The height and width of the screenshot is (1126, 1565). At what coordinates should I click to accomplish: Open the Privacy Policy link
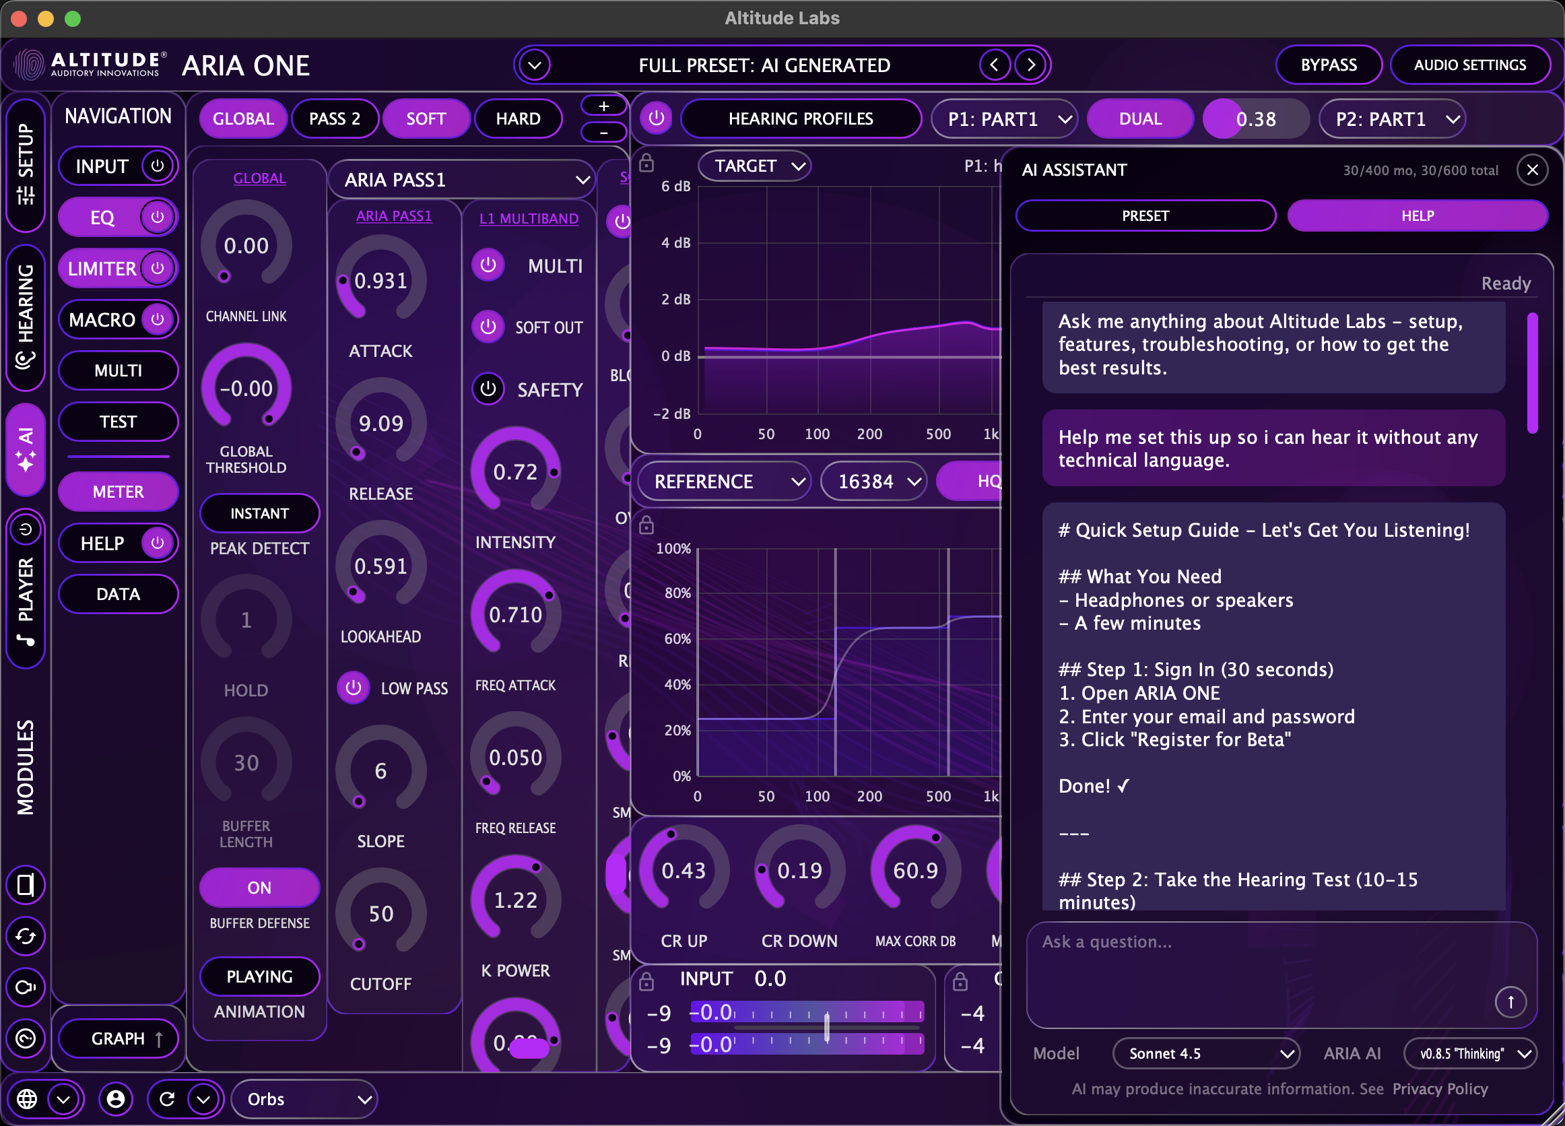click(x=1440, y=1089)
